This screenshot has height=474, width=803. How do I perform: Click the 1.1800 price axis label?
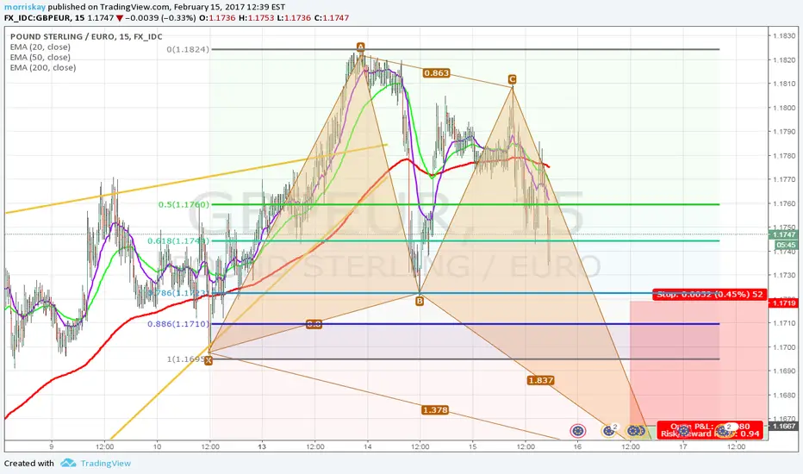(784, 108)
